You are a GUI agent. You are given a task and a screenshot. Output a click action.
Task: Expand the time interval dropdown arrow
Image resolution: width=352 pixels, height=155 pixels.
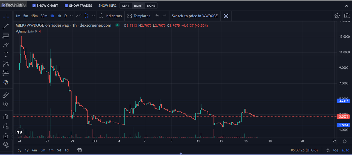(72, 16)
